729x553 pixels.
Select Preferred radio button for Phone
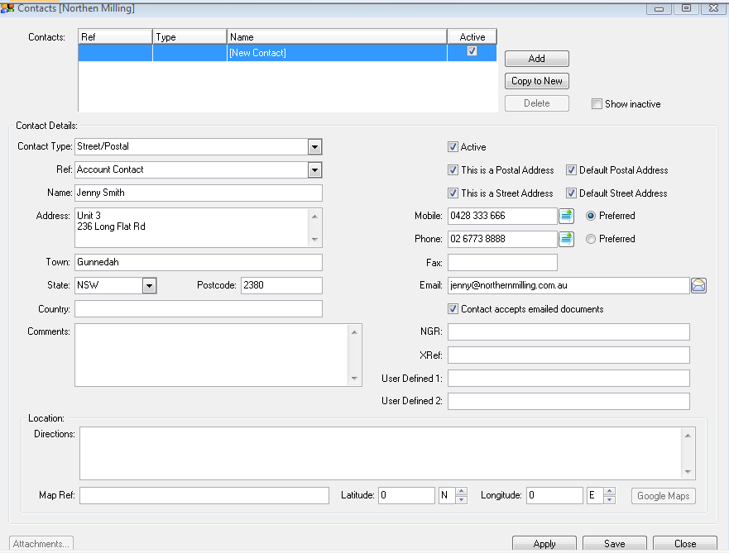click(x=591, y=239)
